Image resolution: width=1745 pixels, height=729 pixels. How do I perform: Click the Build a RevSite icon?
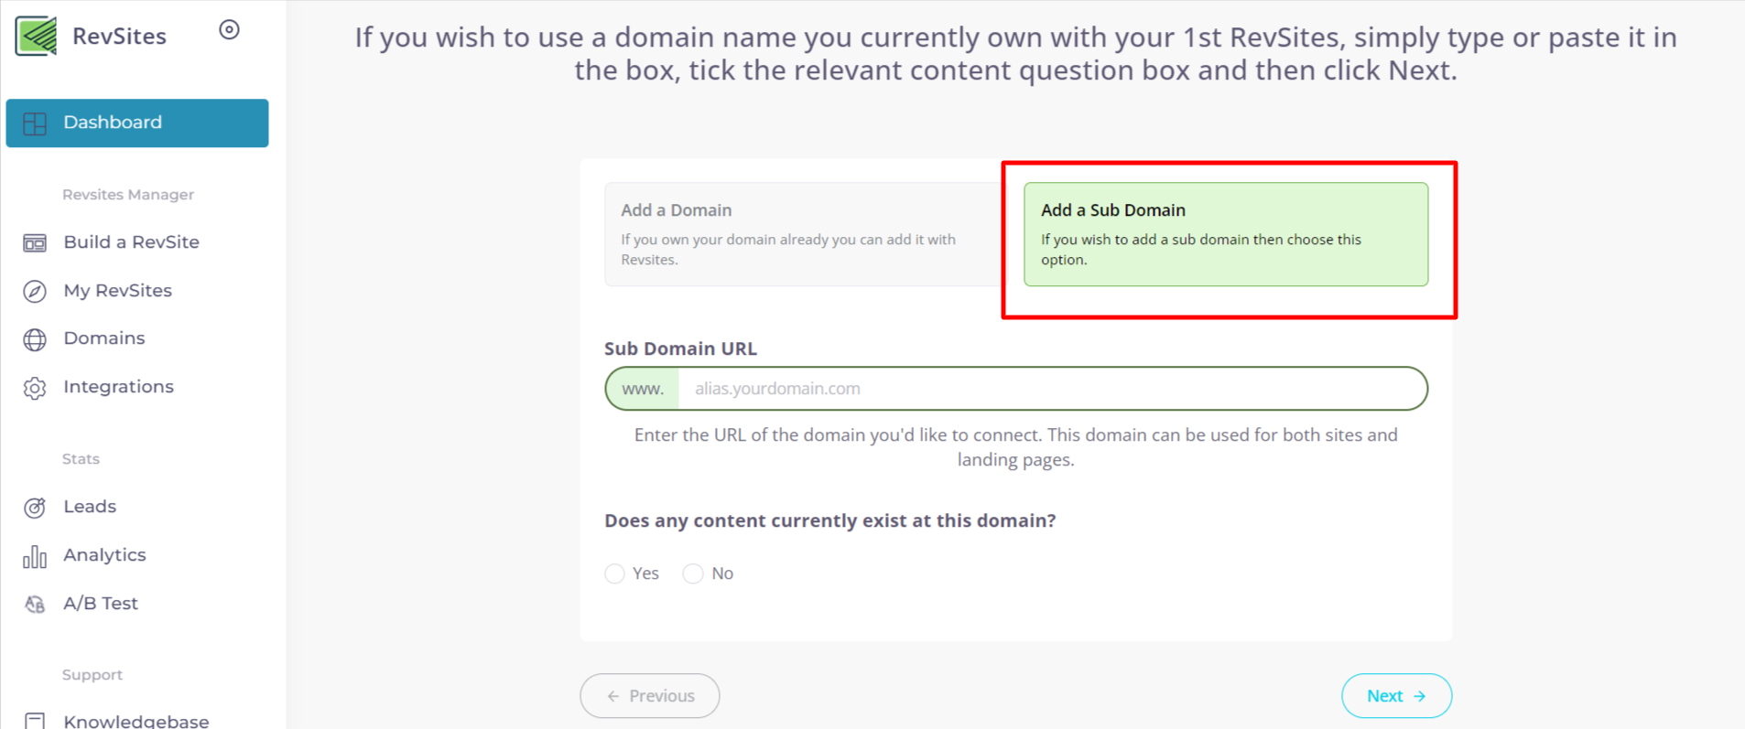[x=35, y=242]
